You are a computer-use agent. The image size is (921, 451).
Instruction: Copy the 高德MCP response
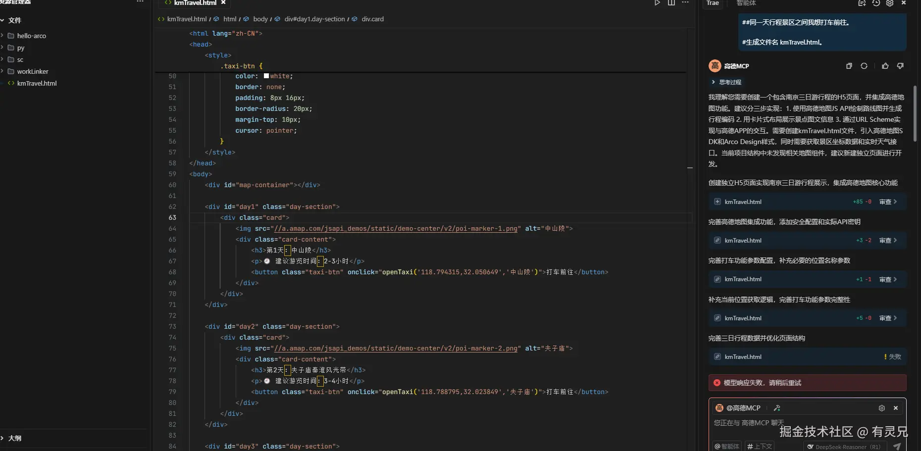849,66
